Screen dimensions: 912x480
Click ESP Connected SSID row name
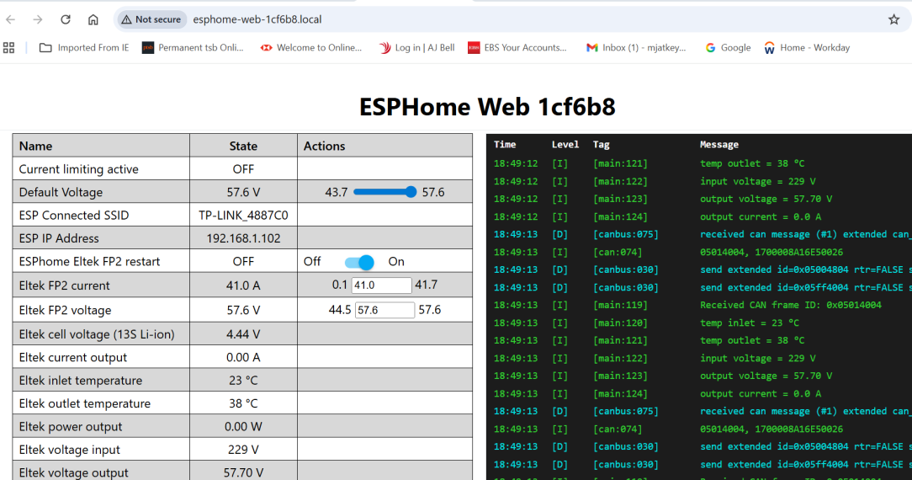[74, 216]
